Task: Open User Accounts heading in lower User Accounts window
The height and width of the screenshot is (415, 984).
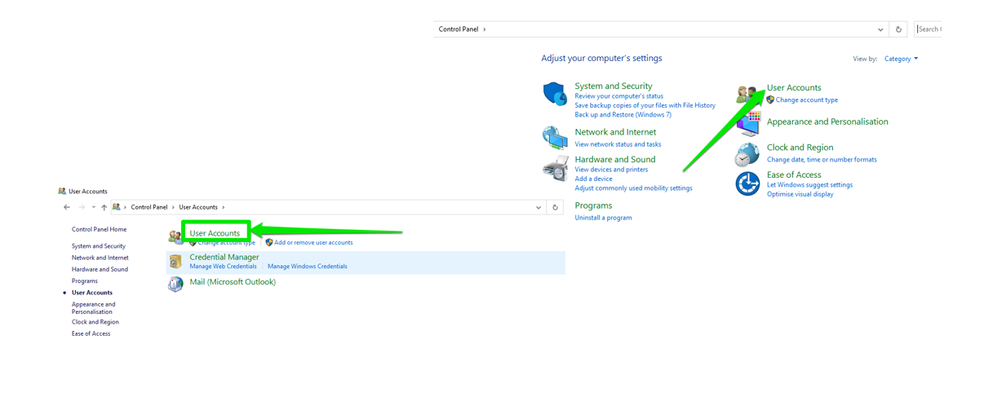Action: click(x=215, y=233)
